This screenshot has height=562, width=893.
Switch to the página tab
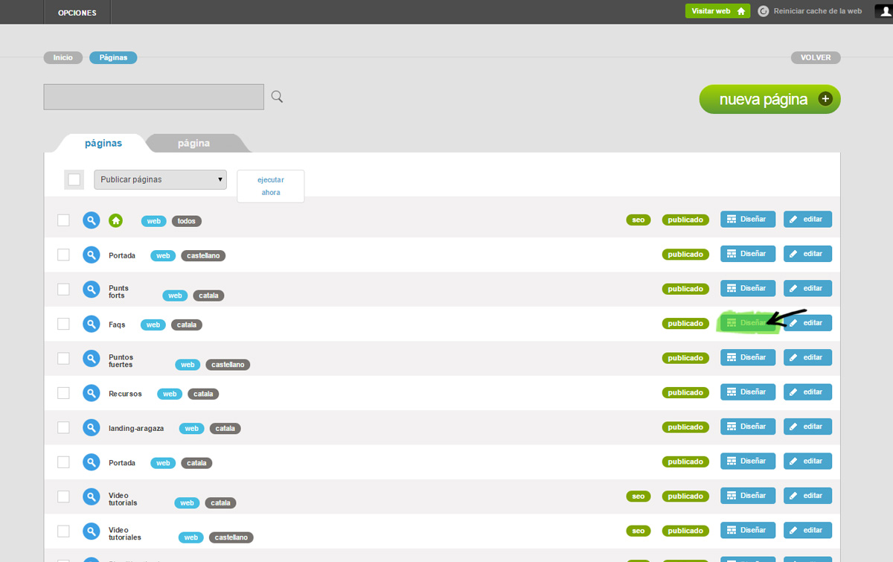193,143
